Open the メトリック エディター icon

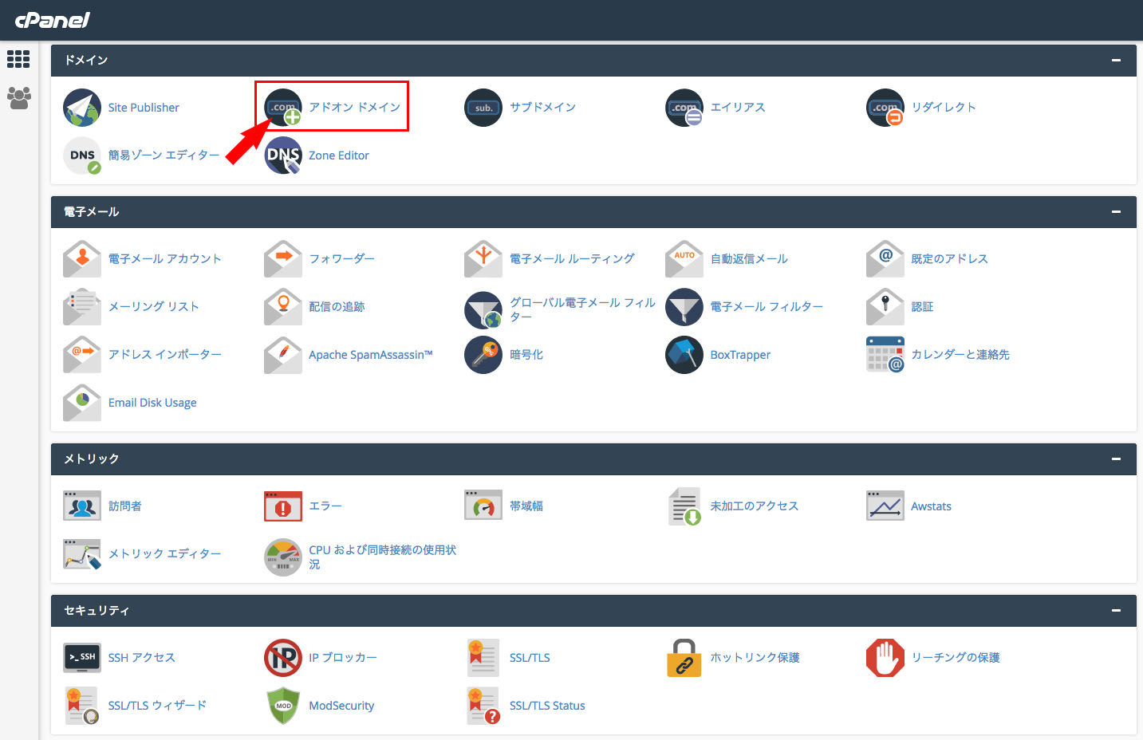[x=82, y=554]
